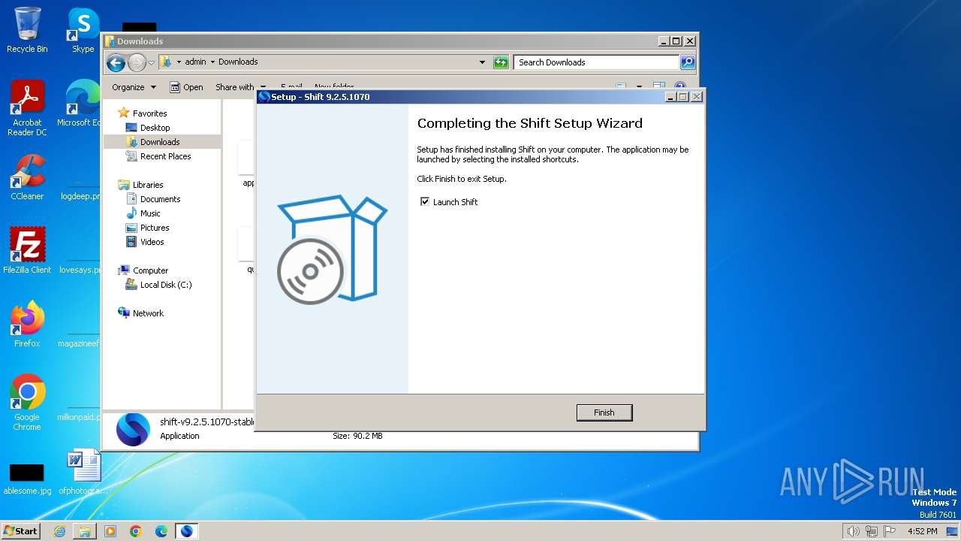
Task: Select Pictures library
Action: click(x=155, y=228)
